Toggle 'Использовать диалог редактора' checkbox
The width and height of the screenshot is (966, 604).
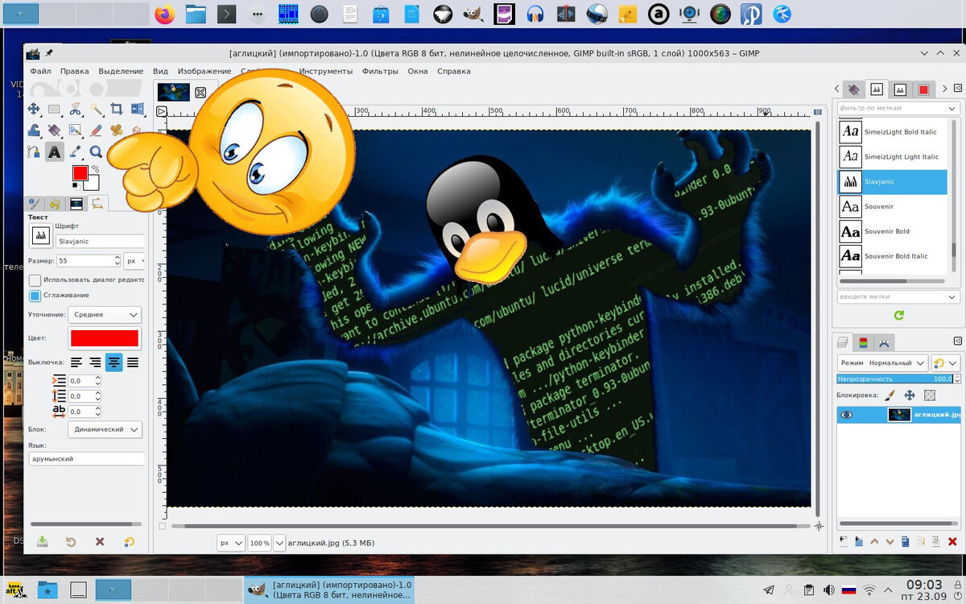pos(35,279)
